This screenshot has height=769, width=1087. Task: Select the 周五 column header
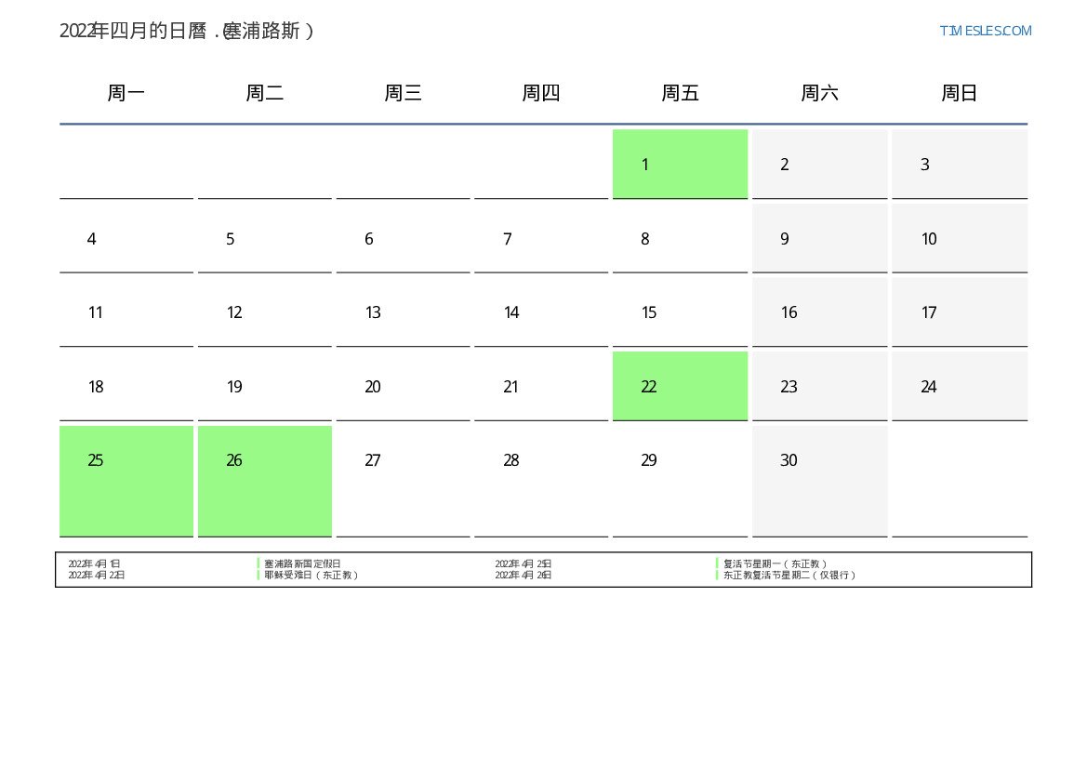(x=680, y=93)
